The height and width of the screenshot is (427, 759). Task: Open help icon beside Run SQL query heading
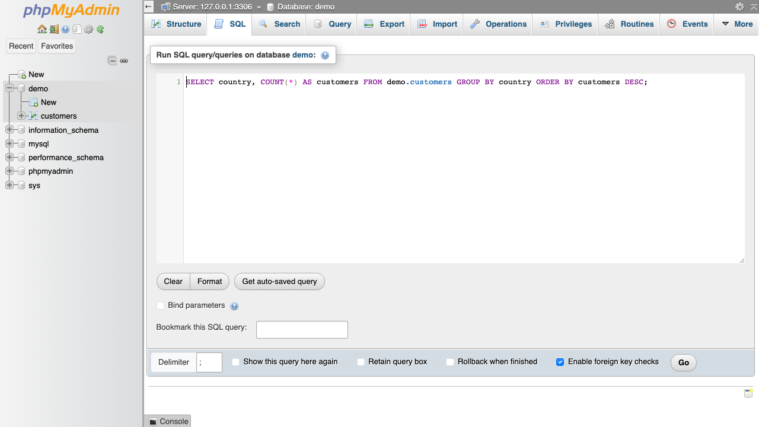coord(325,55)
